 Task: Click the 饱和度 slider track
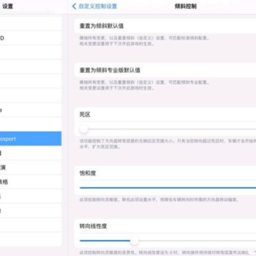168,188
